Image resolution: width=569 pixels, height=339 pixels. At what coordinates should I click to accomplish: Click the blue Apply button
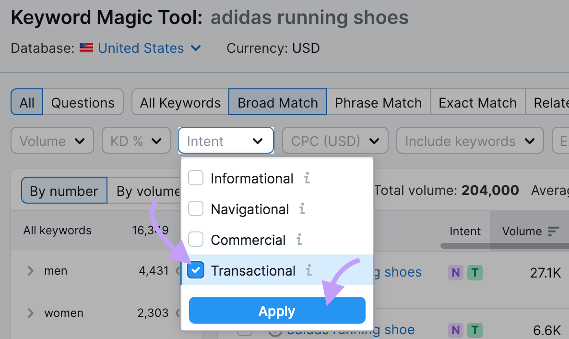tap(277, 310)
